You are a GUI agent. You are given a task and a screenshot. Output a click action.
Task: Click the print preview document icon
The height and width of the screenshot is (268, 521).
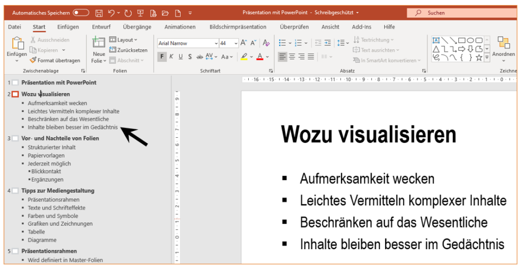pos(153,13)
